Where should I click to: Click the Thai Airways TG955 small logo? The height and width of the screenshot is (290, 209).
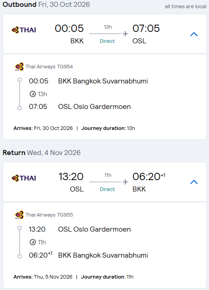[x=19, y=215]
